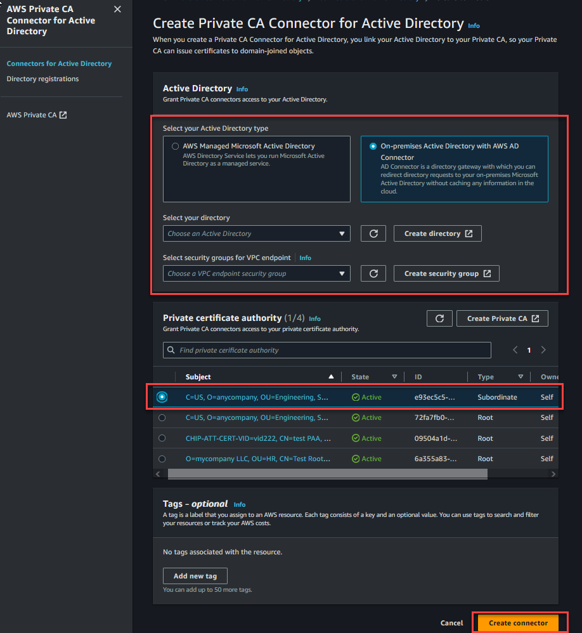This screenshot has height=633, width=582.
Task: Click the Create connector button
Action: pos(518,623)
